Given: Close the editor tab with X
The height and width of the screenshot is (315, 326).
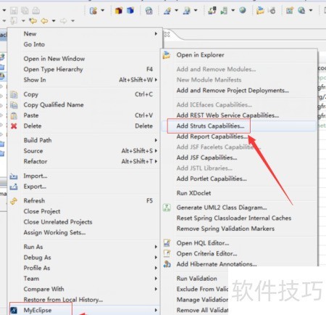Looking at the screenshot, I should [167, 34].
